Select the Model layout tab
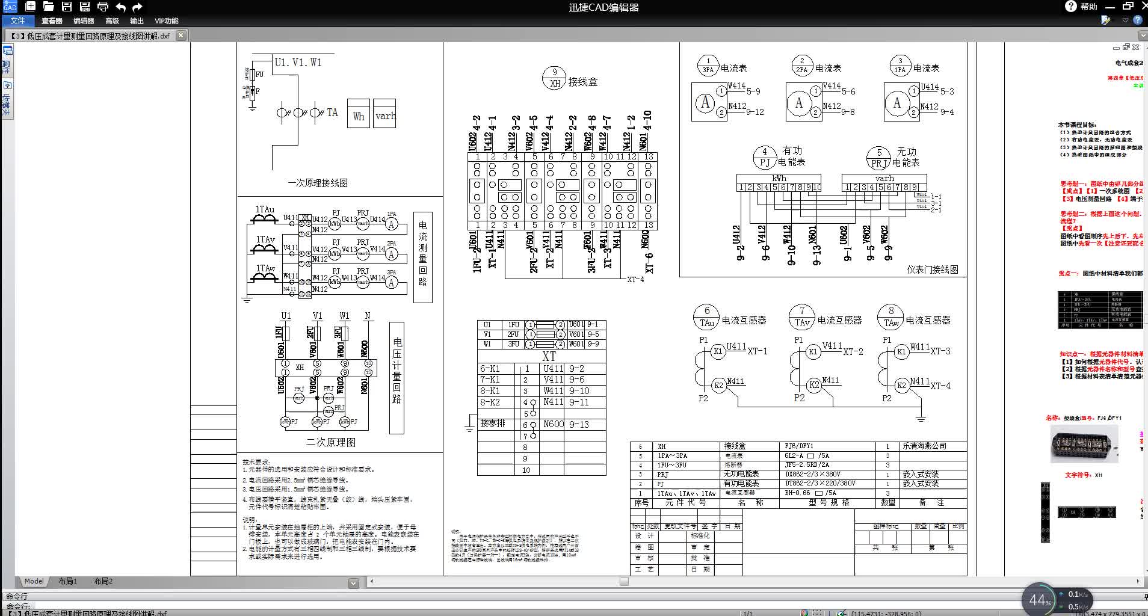The image size is (1148, 616). (34, 581)
